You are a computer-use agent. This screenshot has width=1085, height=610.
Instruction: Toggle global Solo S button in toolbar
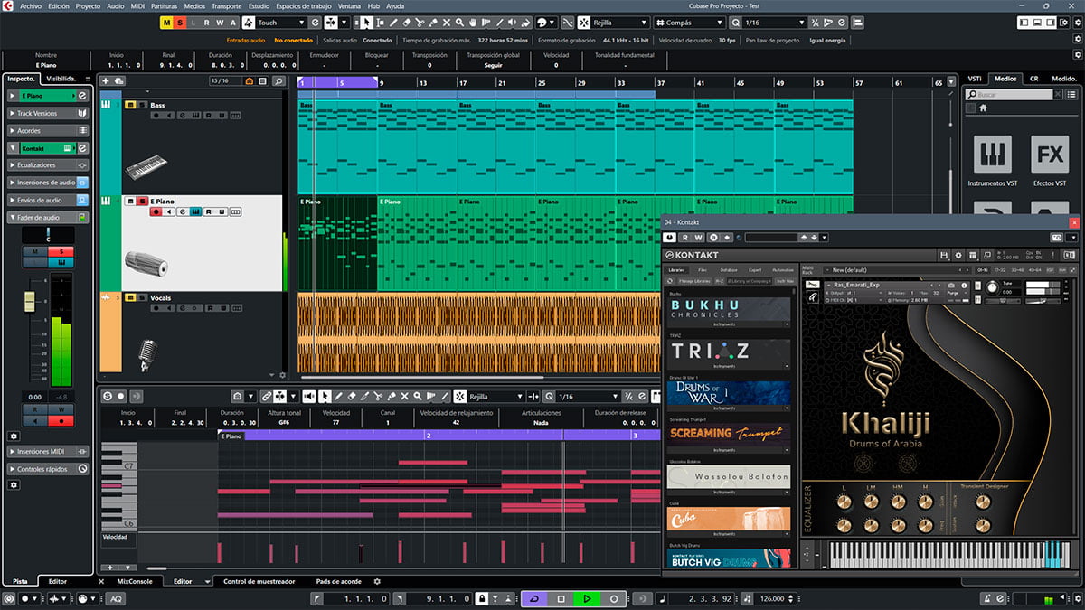181,22
